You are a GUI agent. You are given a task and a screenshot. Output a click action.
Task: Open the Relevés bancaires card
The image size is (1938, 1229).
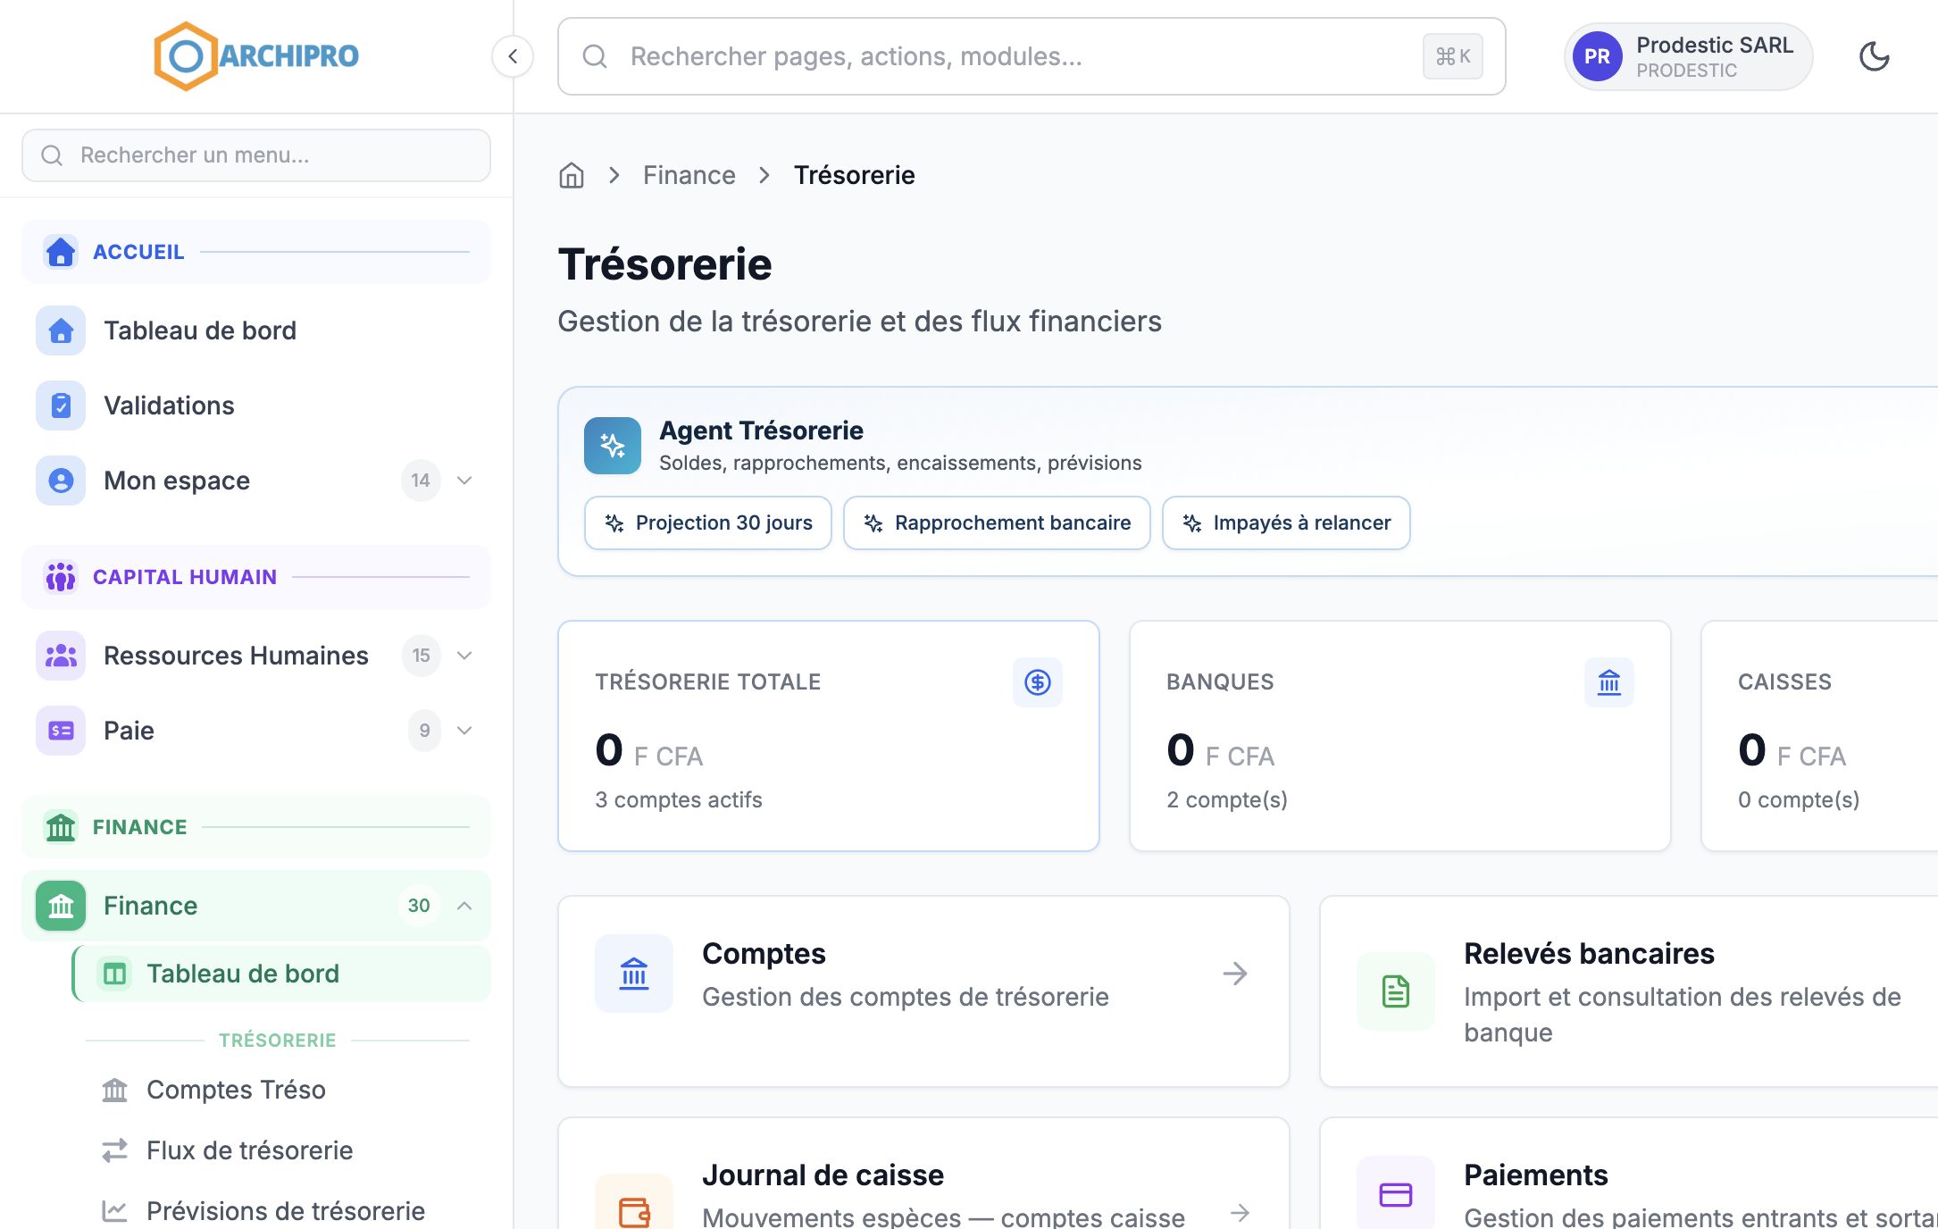[1629, 991]
